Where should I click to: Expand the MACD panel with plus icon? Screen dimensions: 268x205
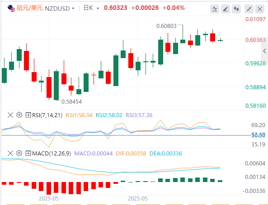(28, 153)
